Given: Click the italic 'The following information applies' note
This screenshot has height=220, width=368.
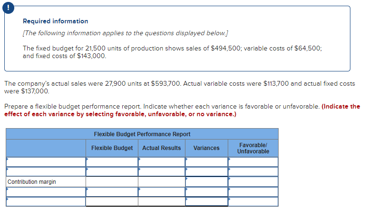Looking at the screenshot, I should [x=126, y=33].
